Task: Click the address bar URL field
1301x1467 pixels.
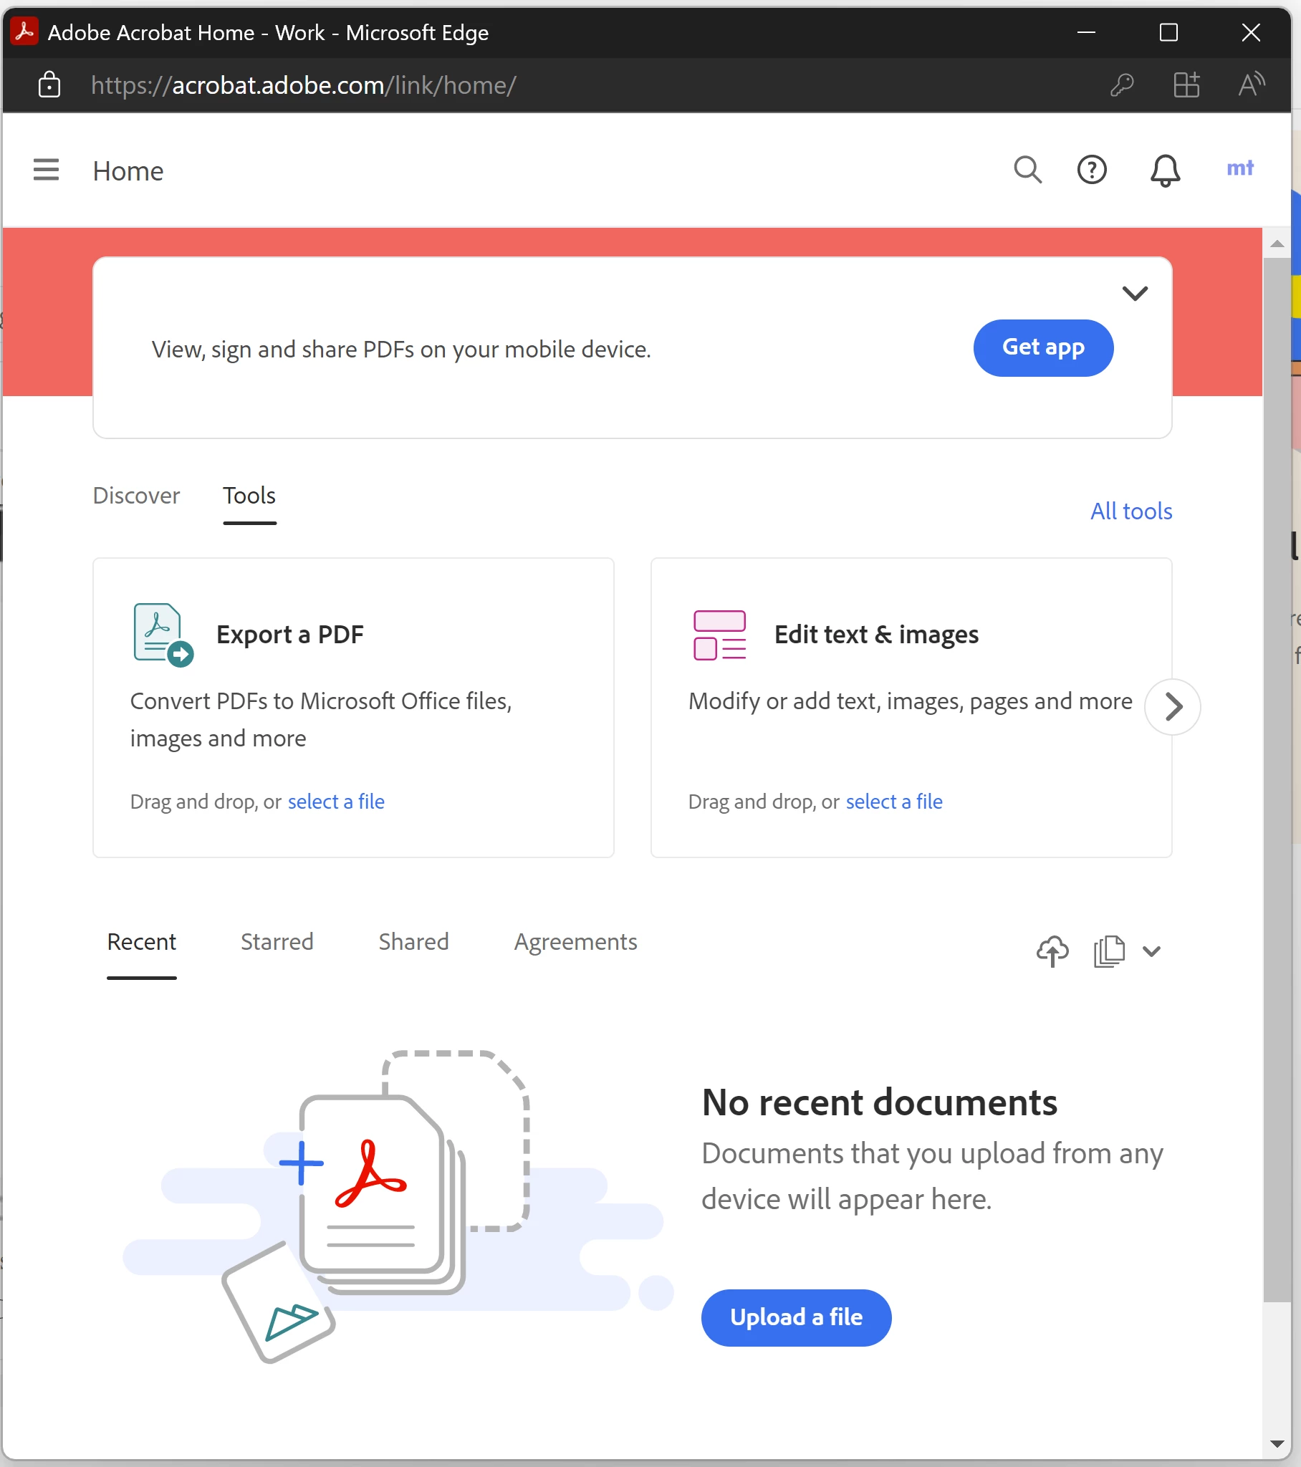Action: coord(304,85)
